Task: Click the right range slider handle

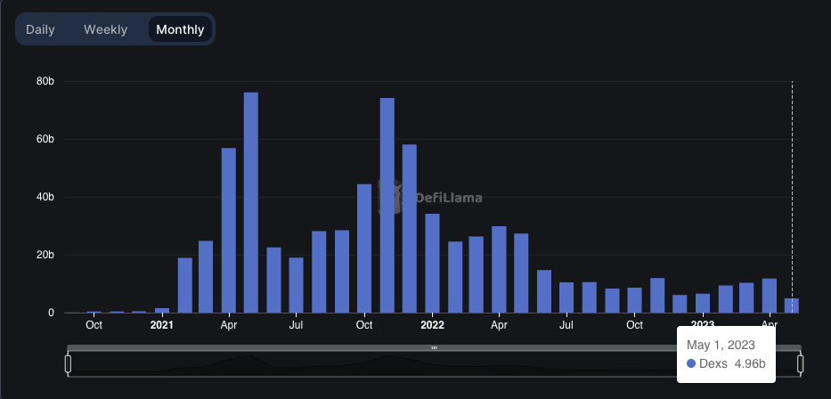Action: (x=800, y=363)
